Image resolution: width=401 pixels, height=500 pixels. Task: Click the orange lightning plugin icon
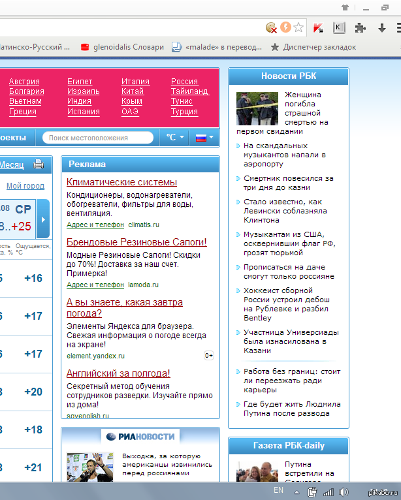click(x=285, y=27)
